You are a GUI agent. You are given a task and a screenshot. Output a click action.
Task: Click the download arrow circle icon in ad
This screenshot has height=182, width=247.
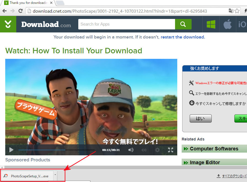point(192,103)
